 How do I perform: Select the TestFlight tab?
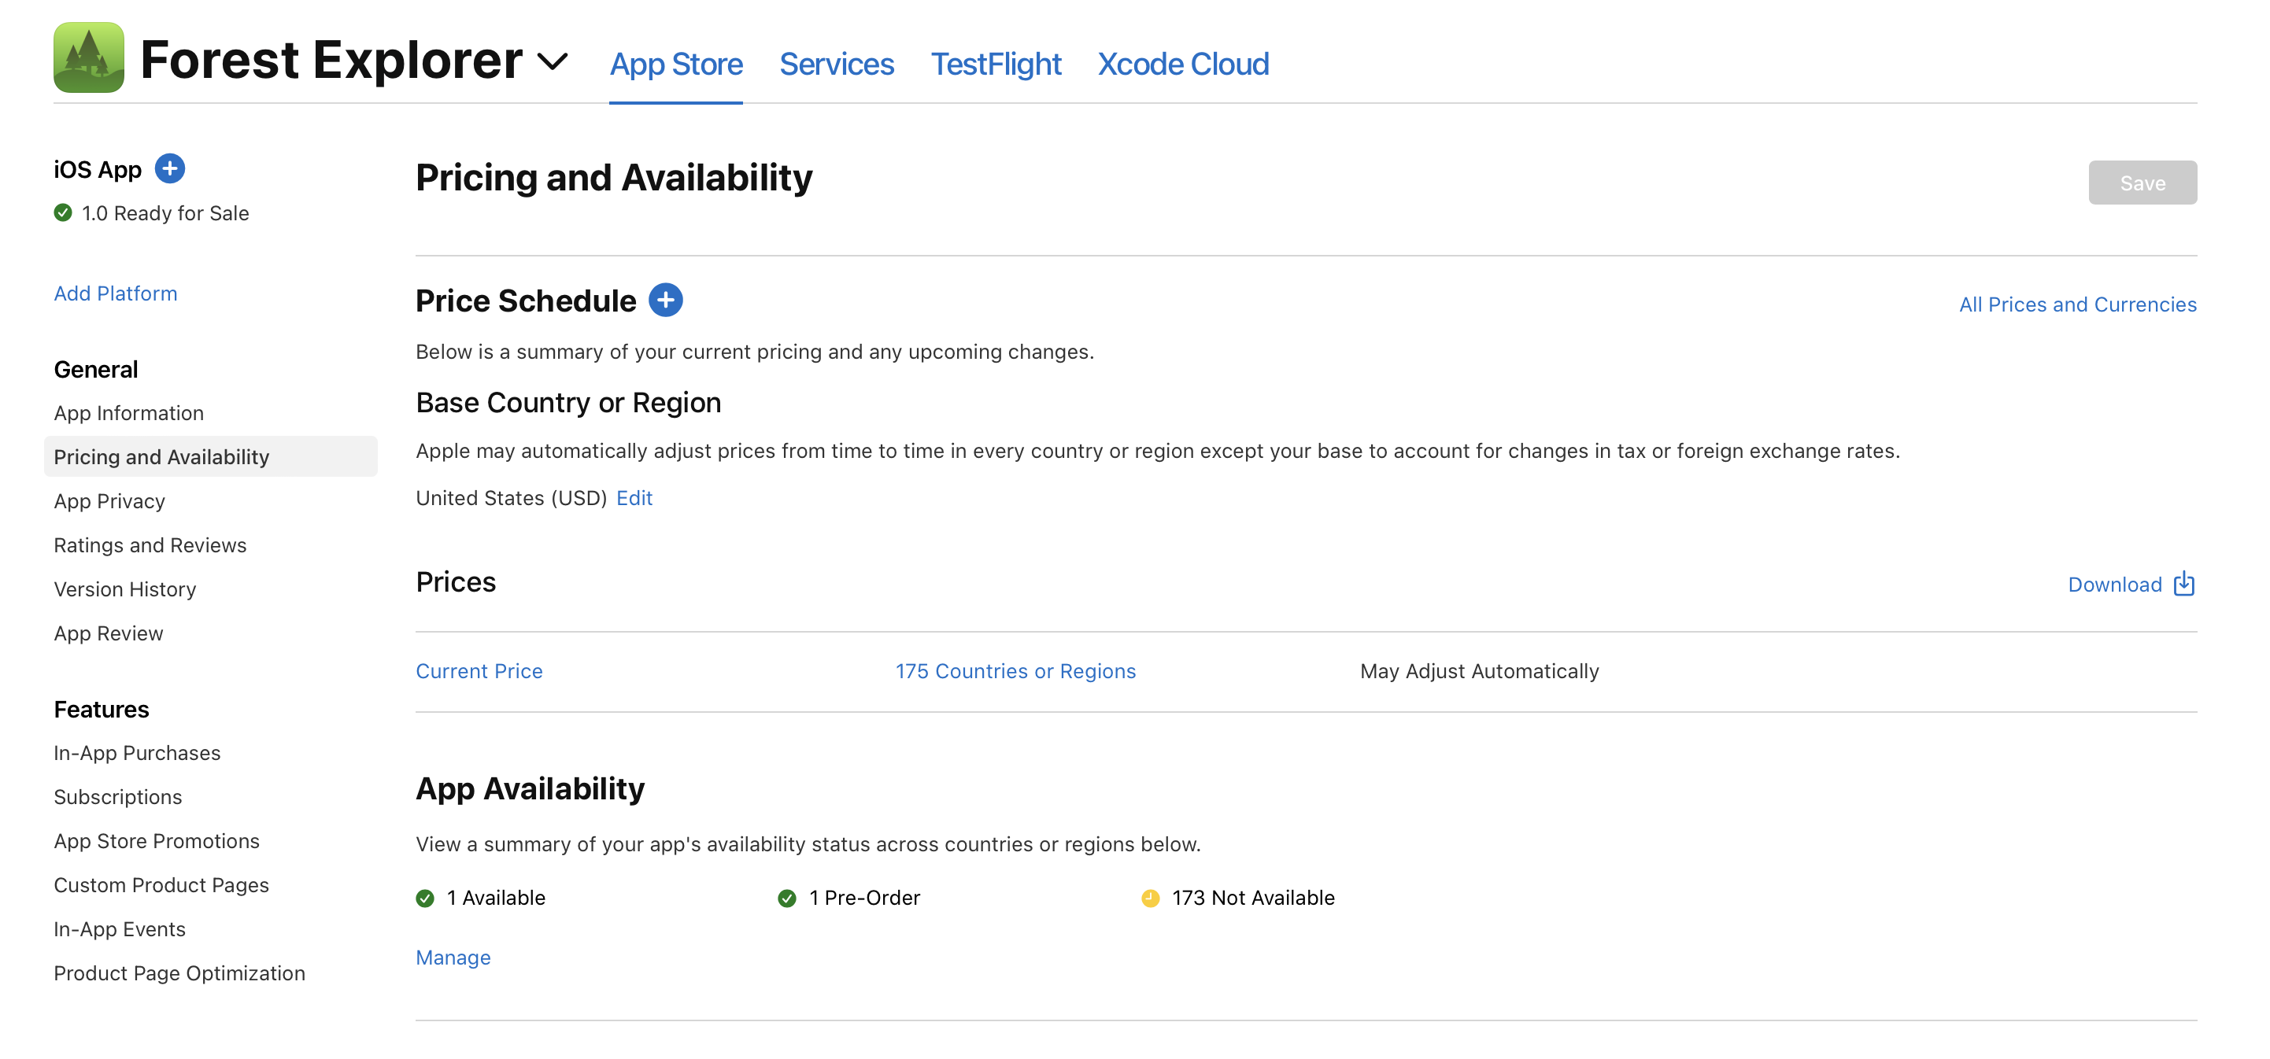[995, 64]
